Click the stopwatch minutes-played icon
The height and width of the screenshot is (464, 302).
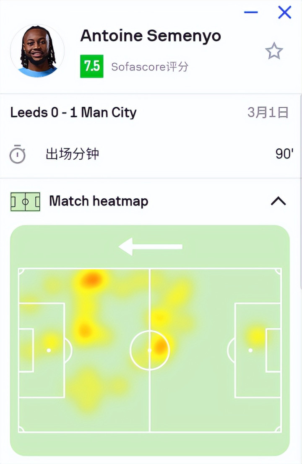(18, 154)
